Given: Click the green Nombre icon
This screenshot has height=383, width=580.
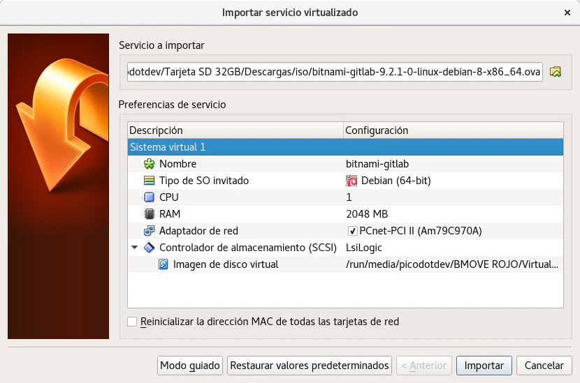Looking at the screenshot, I should click(149, 164).
